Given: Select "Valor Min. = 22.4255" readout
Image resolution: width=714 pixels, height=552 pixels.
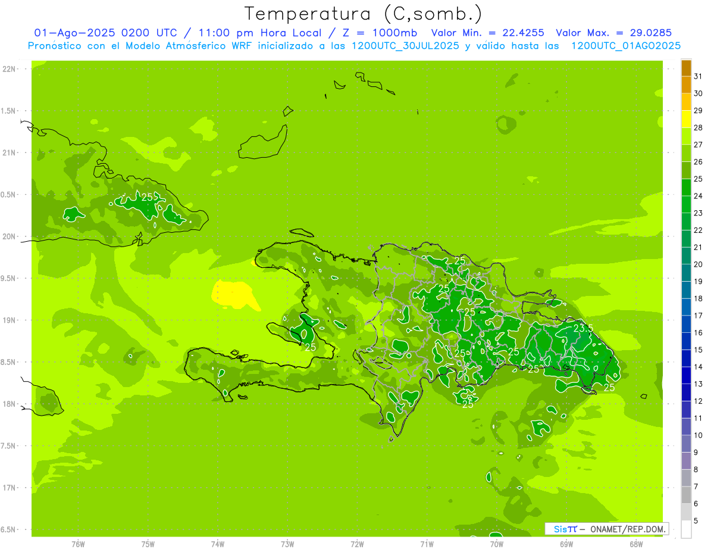Looking at the screenshot, I should (487, 33).
